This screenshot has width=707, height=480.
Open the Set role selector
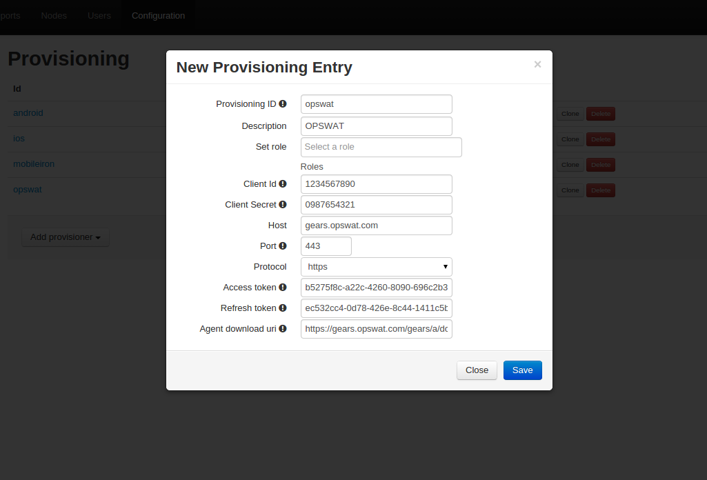click(381, 147)
